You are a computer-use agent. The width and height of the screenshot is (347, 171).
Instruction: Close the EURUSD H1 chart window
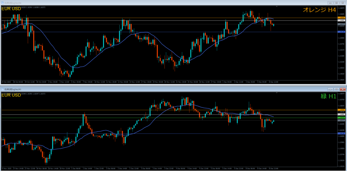pos(342,89)
